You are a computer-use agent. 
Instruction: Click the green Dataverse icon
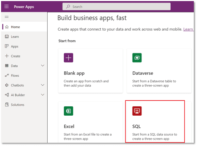point(137,58)
